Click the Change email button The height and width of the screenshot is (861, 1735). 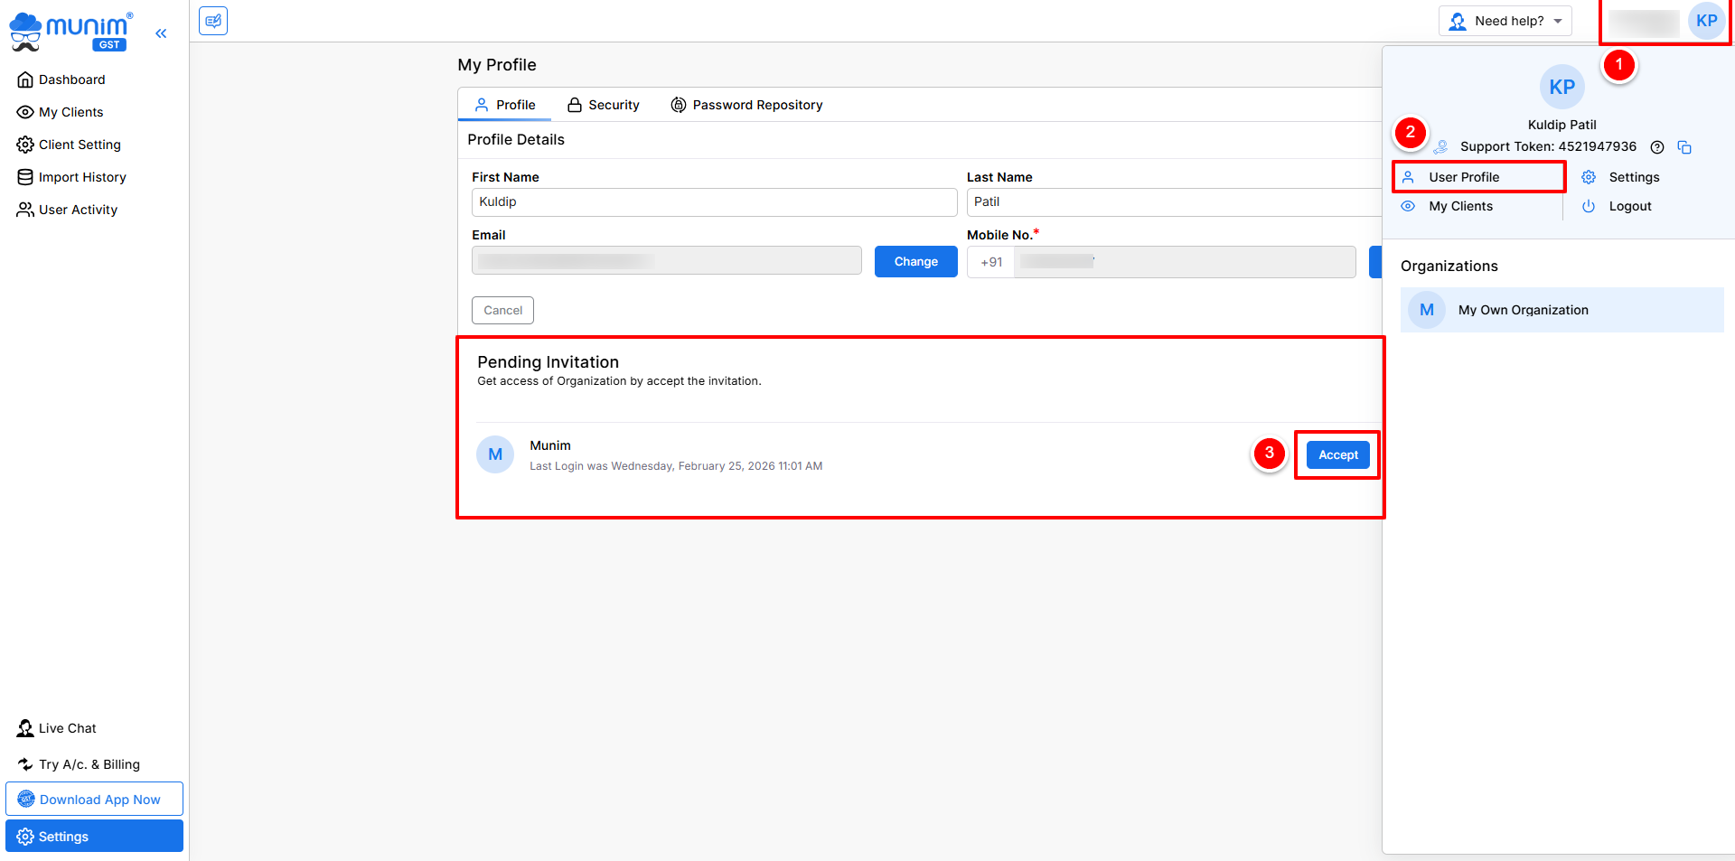coord(915,262)
